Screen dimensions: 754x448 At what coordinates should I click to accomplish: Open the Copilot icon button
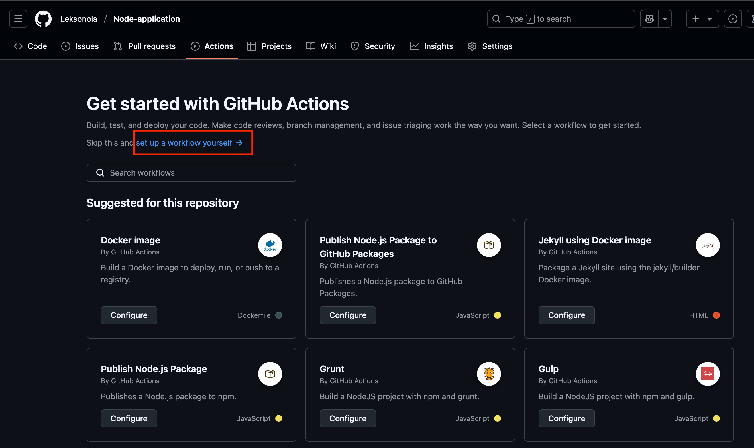649,19
